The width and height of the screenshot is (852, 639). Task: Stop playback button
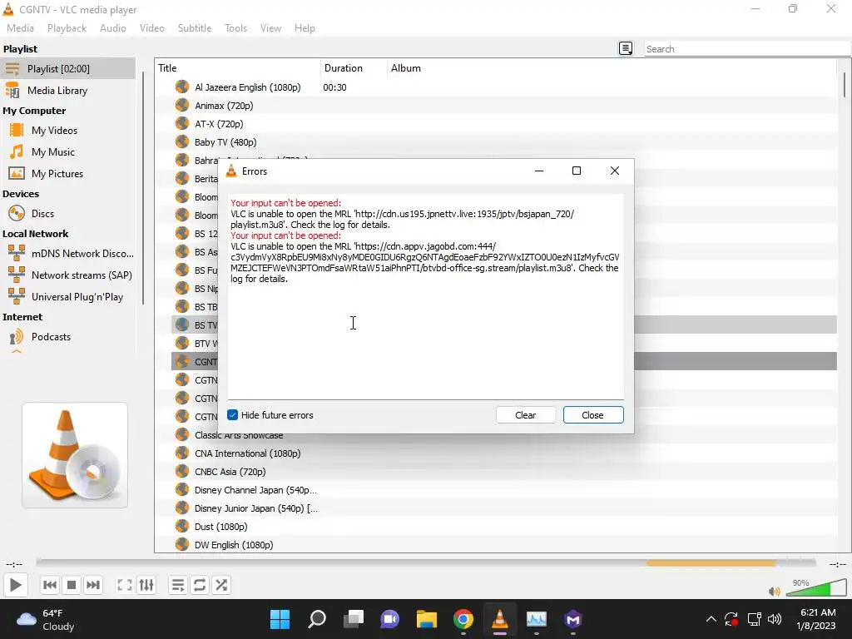tap(72, 585)
